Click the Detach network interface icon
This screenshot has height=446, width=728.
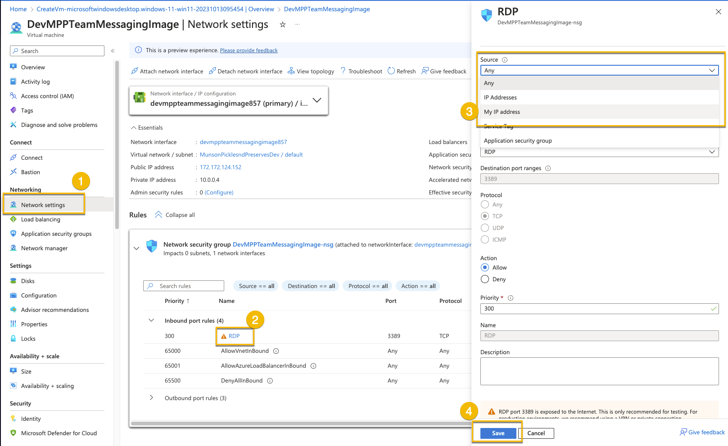(213, 71)
